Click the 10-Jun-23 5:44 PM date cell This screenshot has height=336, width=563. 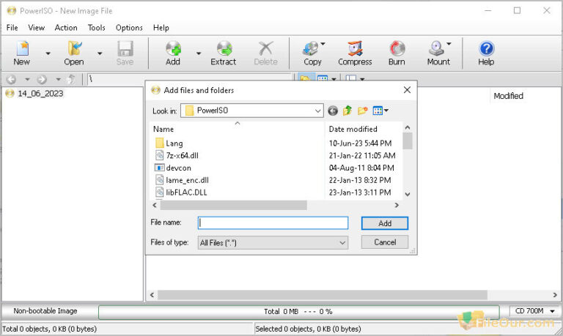pos(360,143)
